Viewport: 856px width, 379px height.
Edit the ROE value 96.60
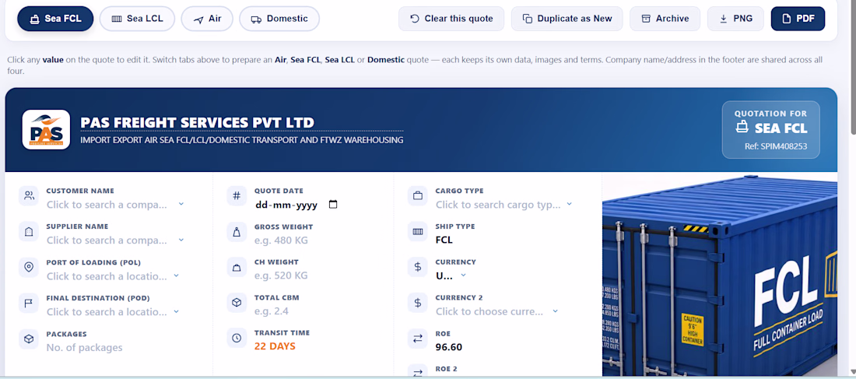449,347
